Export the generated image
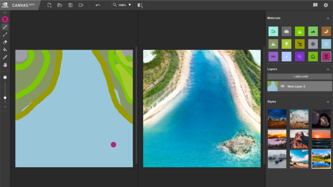Viewport: 333px width, 187px height. 81,5
